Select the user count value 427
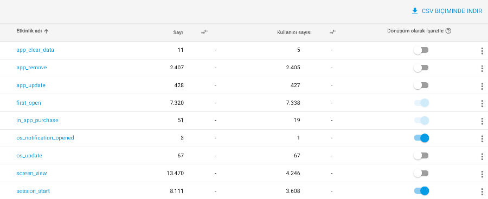The image size is (488, 199). pyautogui.click(x=296, y=85)
